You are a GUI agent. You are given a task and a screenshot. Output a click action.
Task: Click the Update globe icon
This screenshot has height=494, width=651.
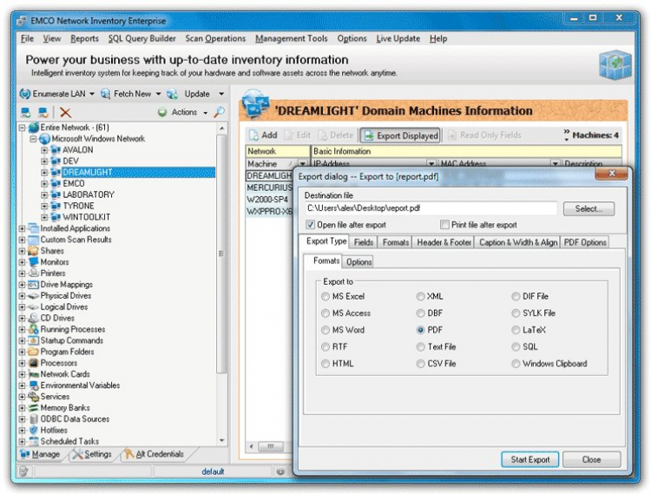pos(173,94)
